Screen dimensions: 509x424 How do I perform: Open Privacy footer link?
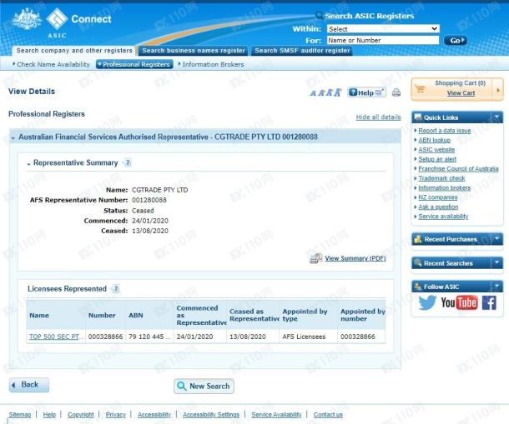coord(115,415)
